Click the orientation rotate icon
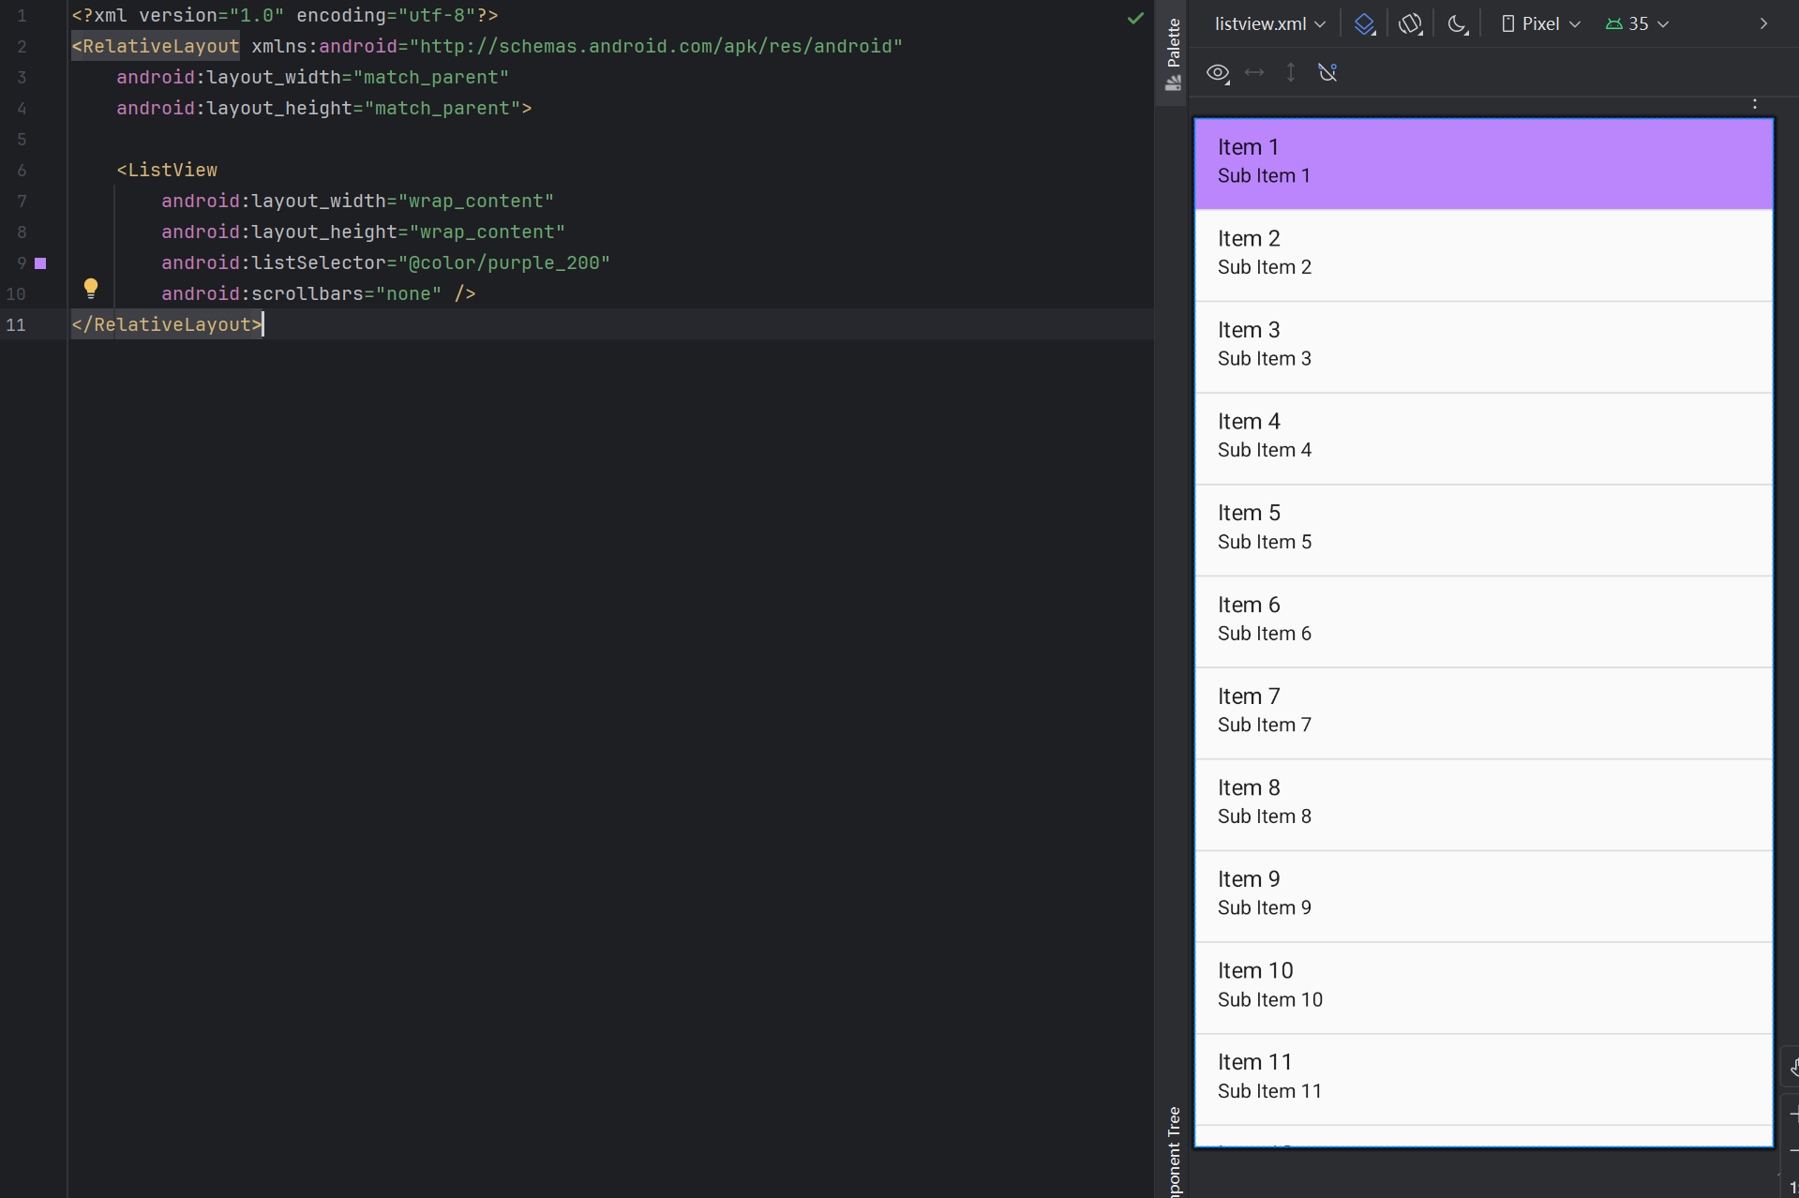 pyautogui.click(x=1410, y=23)
